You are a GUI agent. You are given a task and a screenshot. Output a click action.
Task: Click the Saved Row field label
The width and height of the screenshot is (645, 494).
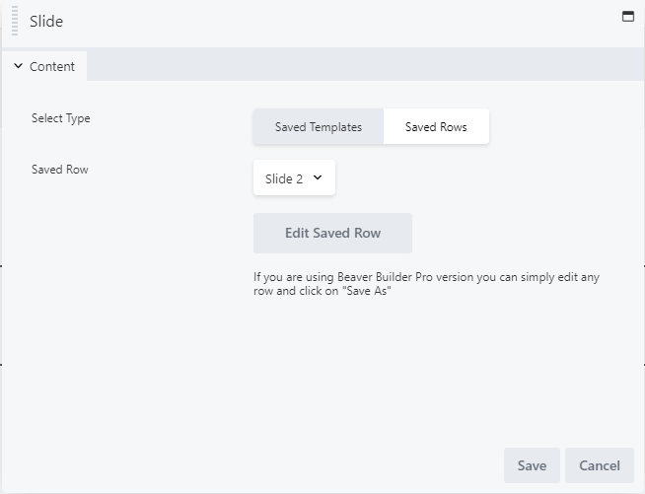tap(60, 170)
